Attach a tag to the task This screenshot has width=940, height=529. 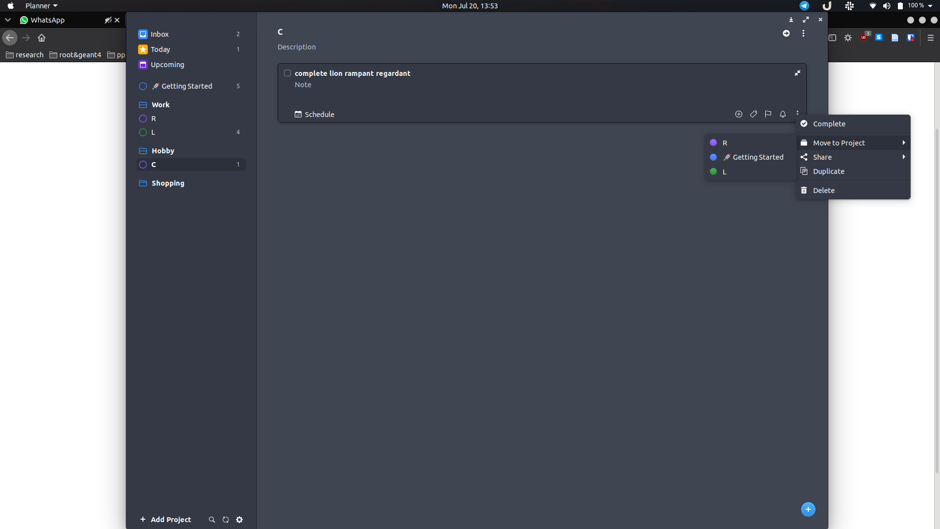click(x=753, y=114)
